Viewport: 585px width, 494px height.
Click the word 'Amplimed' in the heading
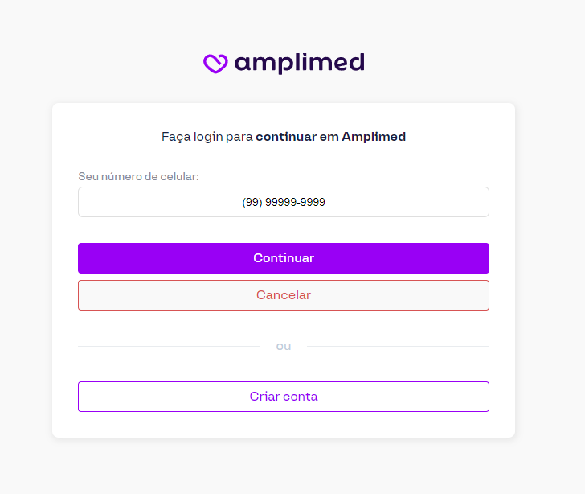pyautogui.click(x=374, y=137)
